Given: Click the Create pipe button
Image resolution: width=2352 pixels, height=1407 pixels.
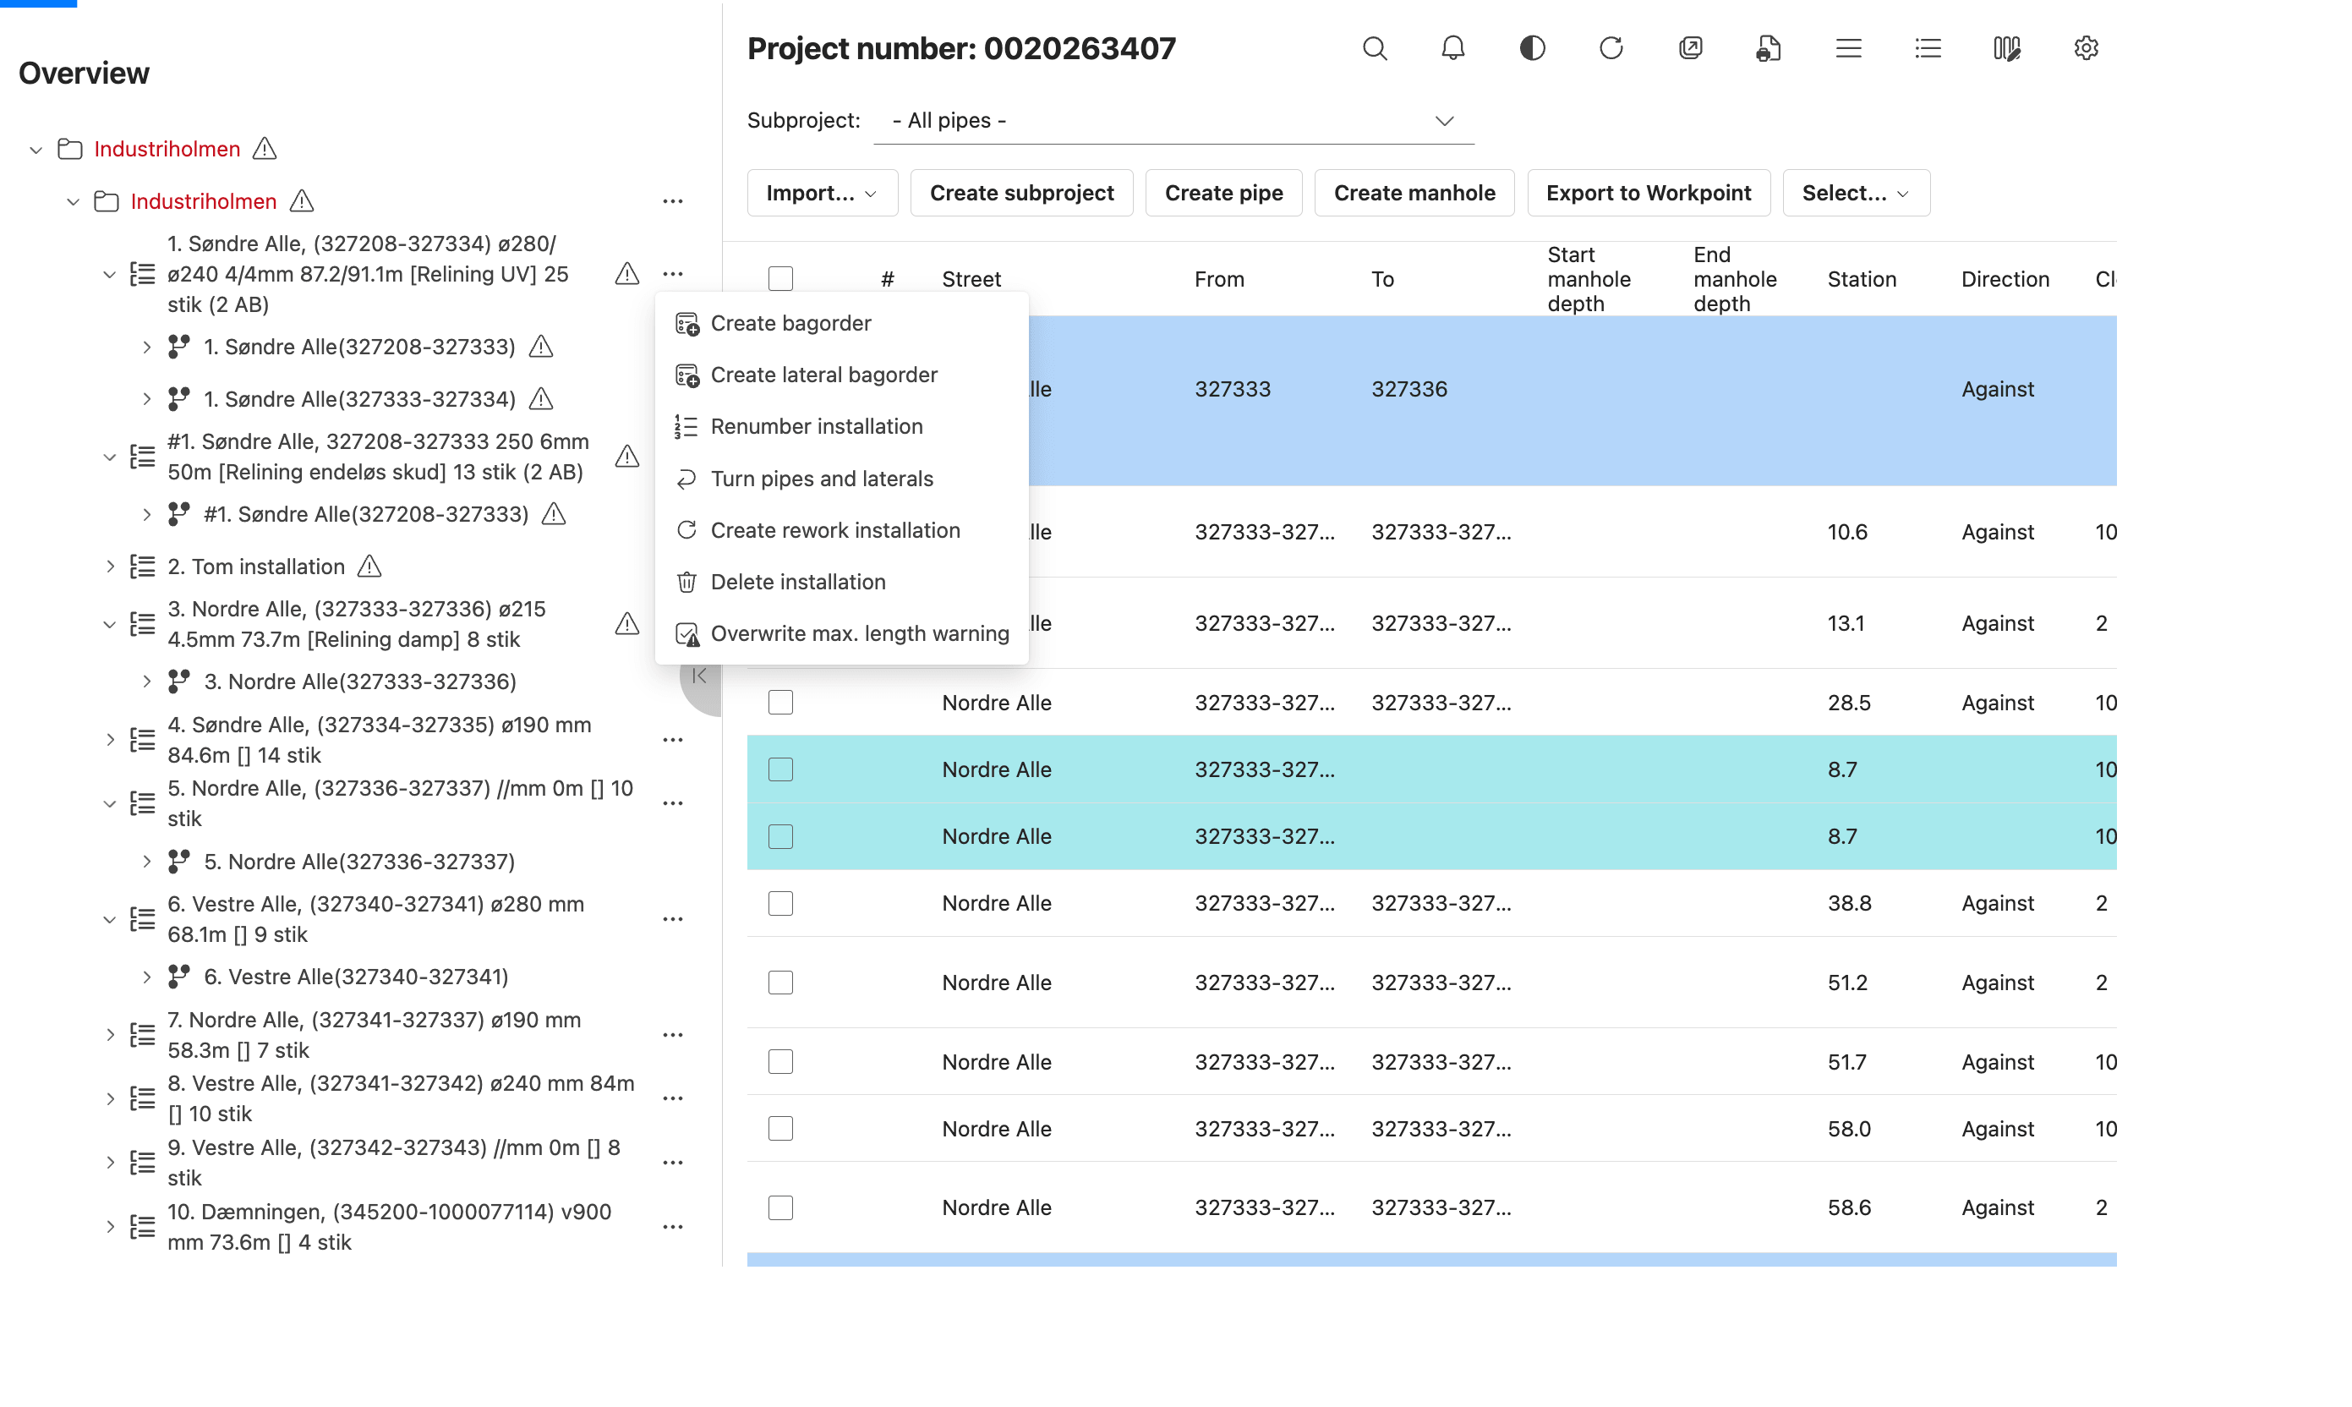Looking at the screenshot, I should (1223, 194).
